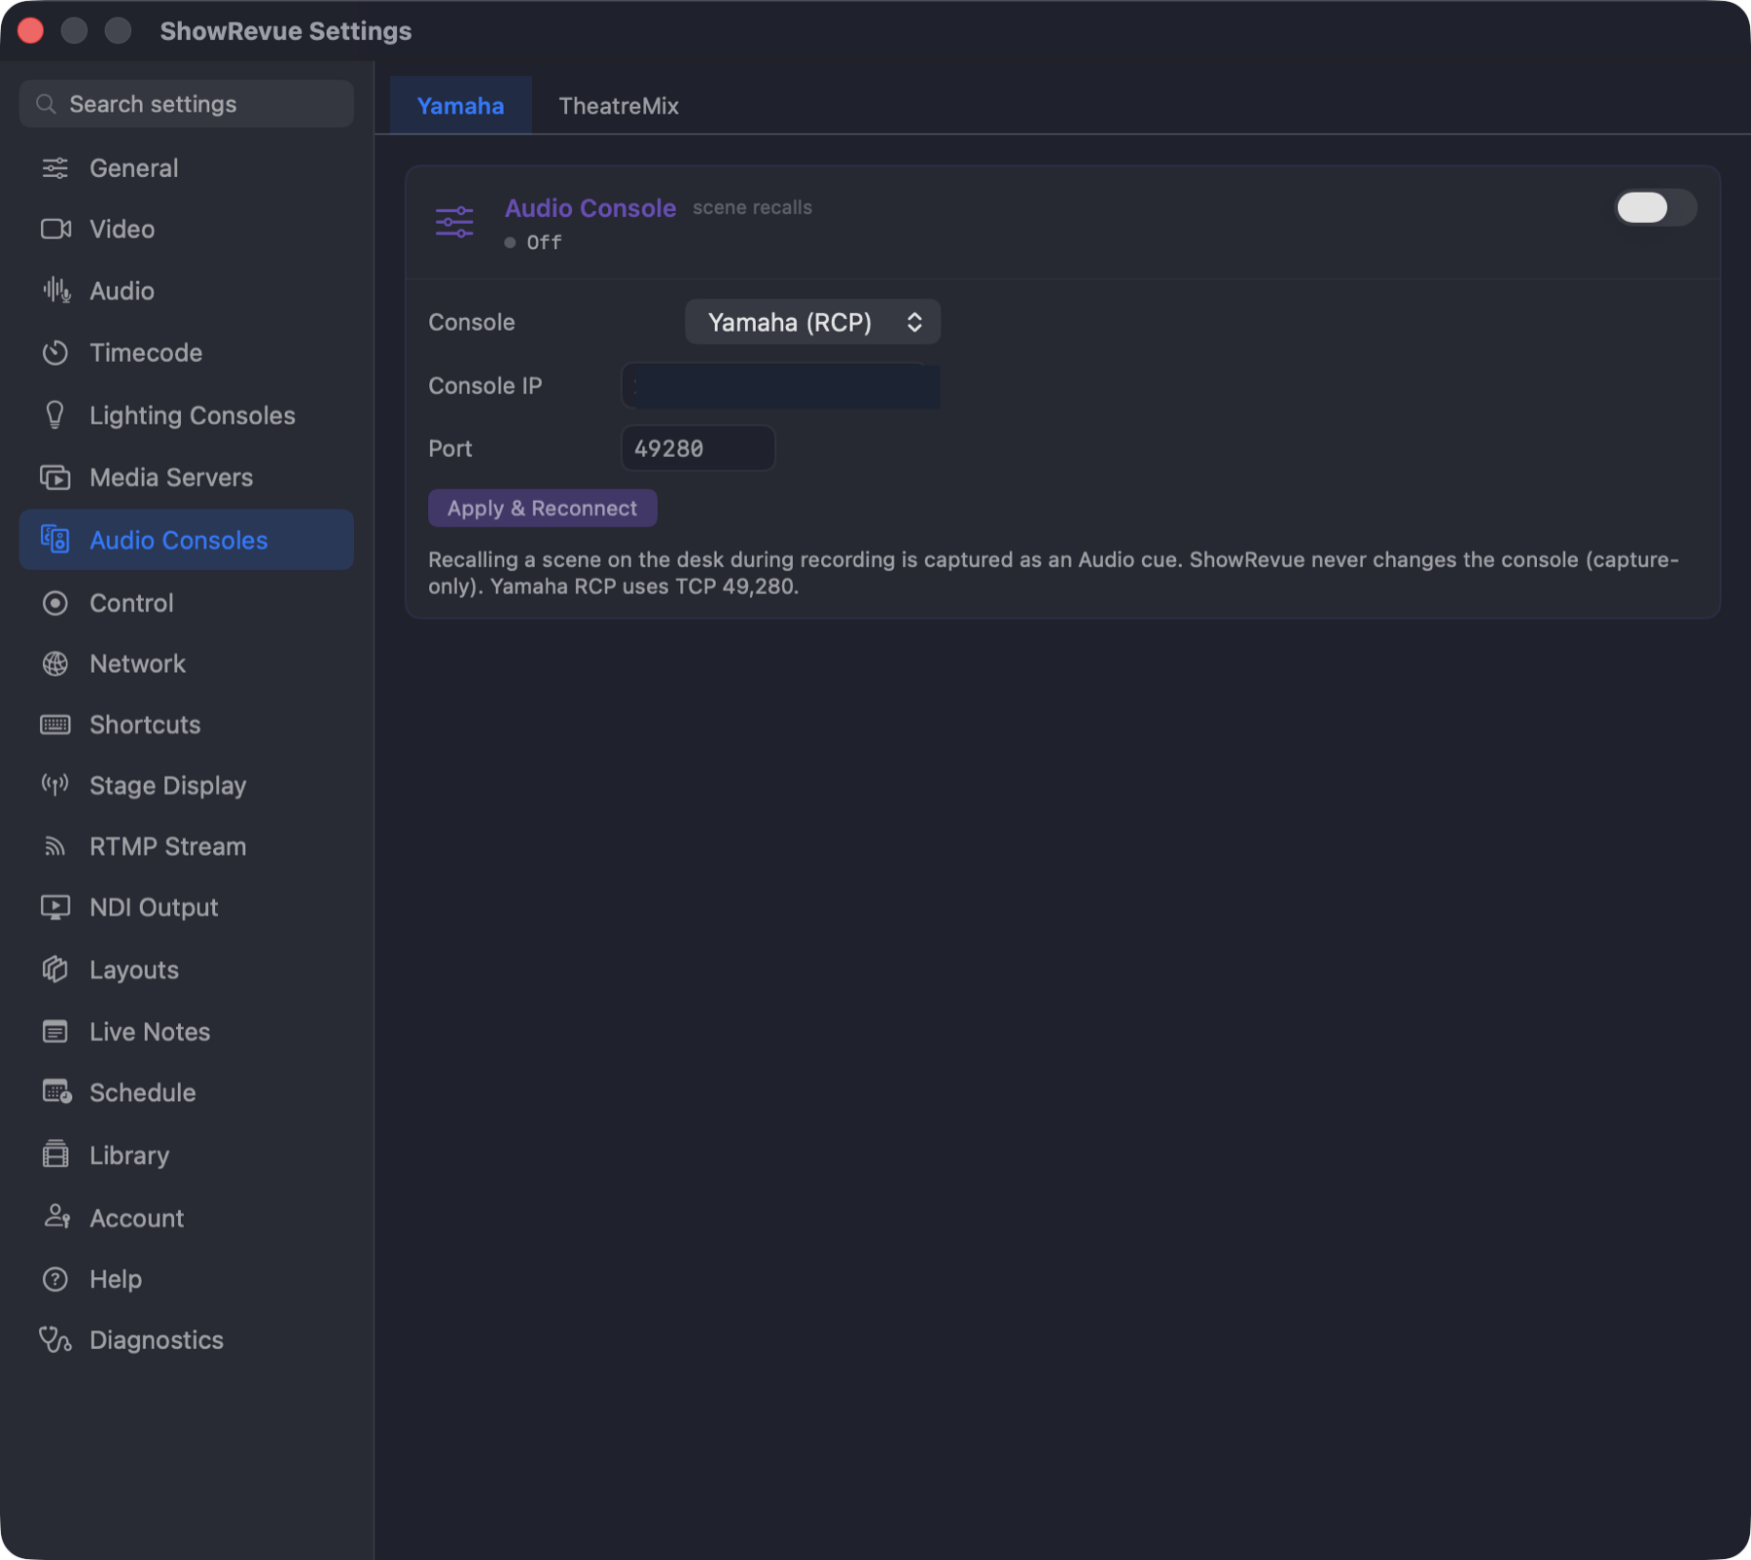The height and width of the screenshot is (1560, 1751).
Task: Click Apply & Reconnect button
Action: coord(542,508)
